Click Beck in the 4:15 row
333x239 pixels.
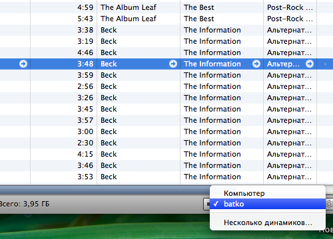pos(109,154)
